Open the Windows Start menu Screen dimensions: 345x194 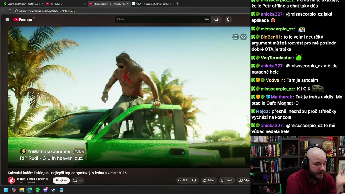[x=6, y=190]
